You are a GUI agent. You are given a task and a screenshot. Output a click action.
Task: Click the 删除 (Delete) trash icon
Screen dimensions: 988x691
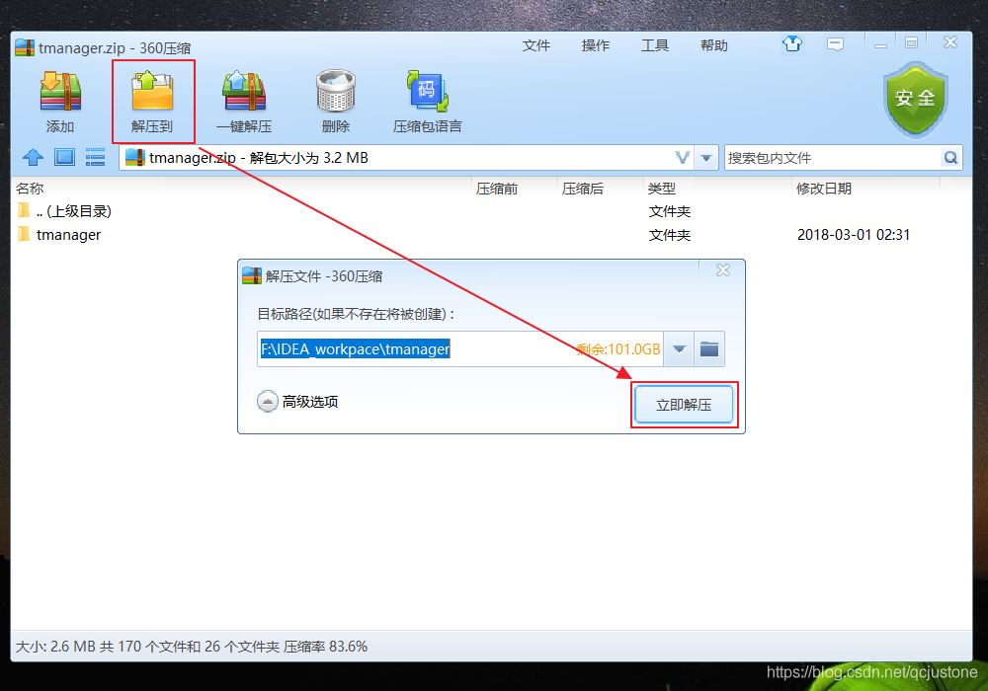(x=334, y=99)
